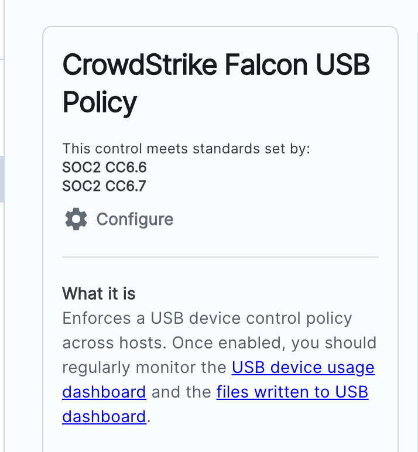Click the gray highlighted strip at left edge

click(x=2, y=179)
